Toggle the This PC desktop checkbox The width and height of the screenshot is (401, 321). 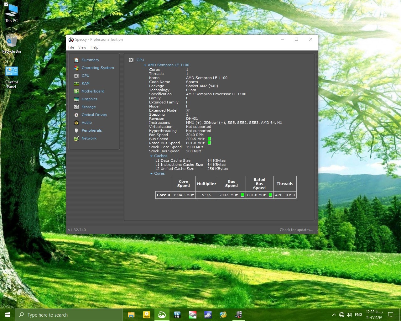pyautogui.click(x=6, y=4)
